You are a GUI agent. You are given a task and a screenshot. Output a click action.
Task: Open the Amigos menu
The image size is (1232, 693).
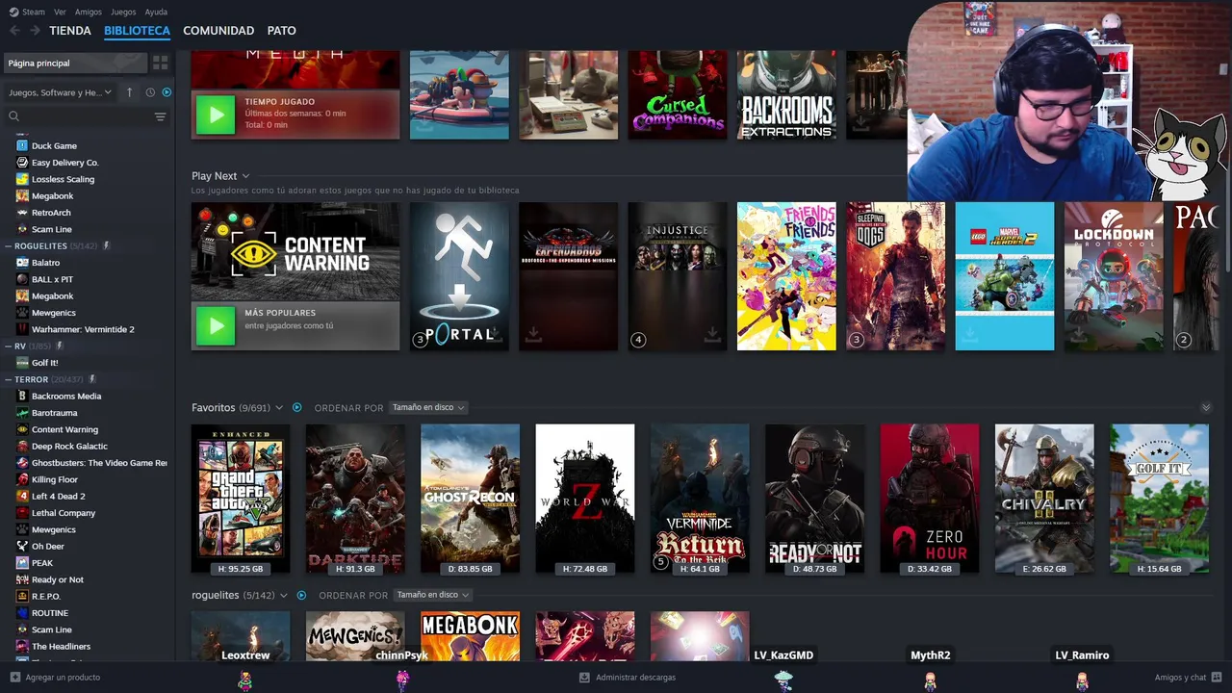tap(89, 12)
